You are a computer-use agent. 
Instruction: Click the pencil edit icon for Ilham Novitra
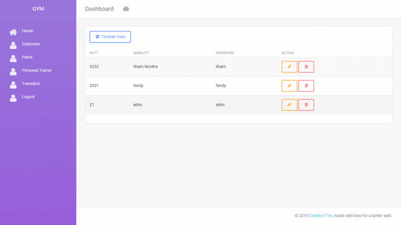tap(289, 67)
